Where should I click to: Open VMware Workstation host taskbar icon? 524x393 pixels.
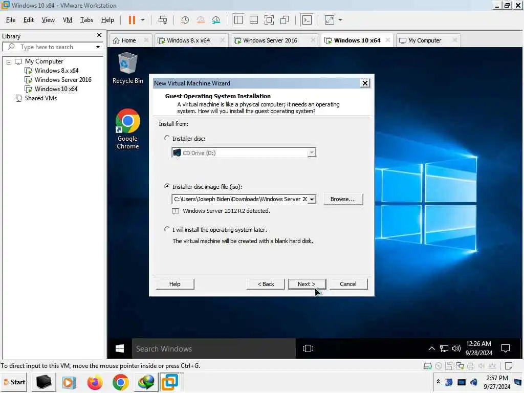click(x=170, y=382)
